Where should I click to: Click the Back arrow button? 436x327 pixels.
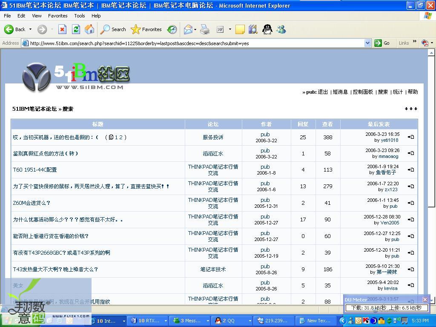pos(9,29)
